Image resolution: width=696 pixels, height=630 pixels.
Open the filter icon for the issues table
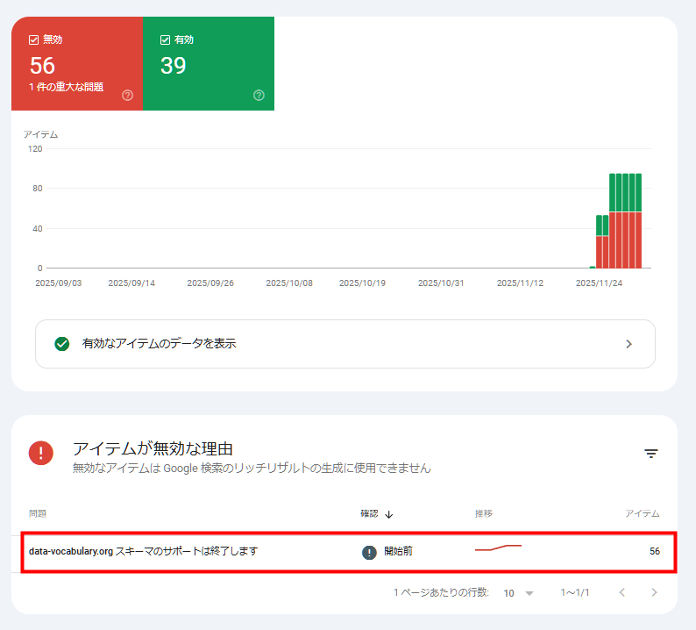pyautogui.click(x=651, y=454)
